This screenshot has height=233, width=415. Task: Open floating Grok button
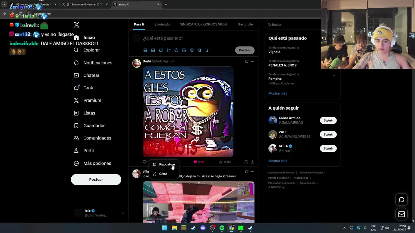[401, 200]
